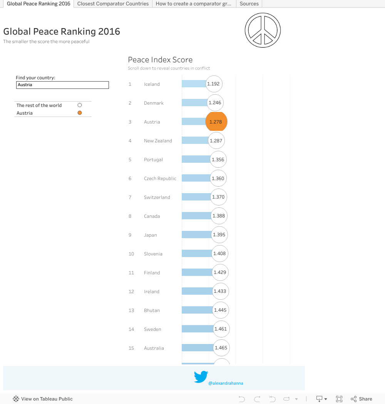Click the @alexandrahanna link

coord(225,383)
